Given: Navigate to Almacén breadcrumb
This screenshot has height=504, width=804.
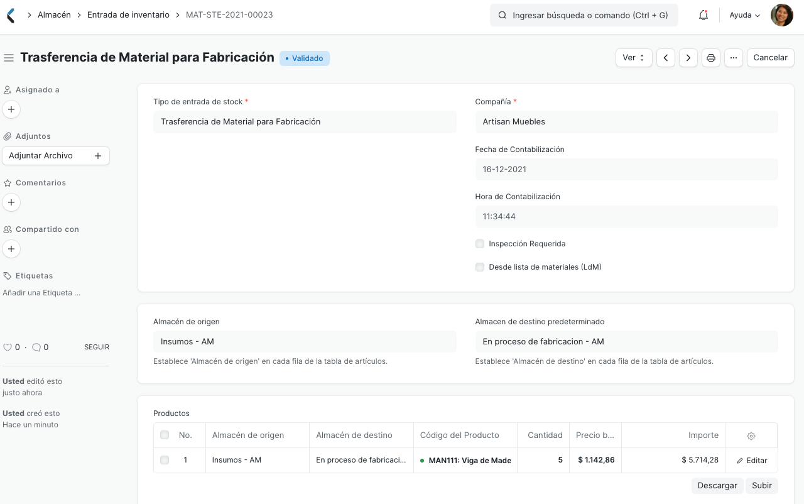Looking at the screenshot, I should pyautogui.click(x=54, y=14).
